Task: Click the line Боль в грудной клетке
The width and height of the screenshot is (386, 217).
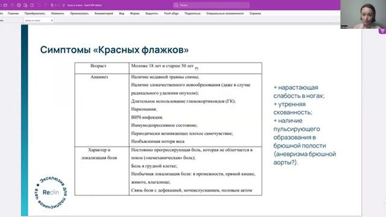Action: [154, 166]
